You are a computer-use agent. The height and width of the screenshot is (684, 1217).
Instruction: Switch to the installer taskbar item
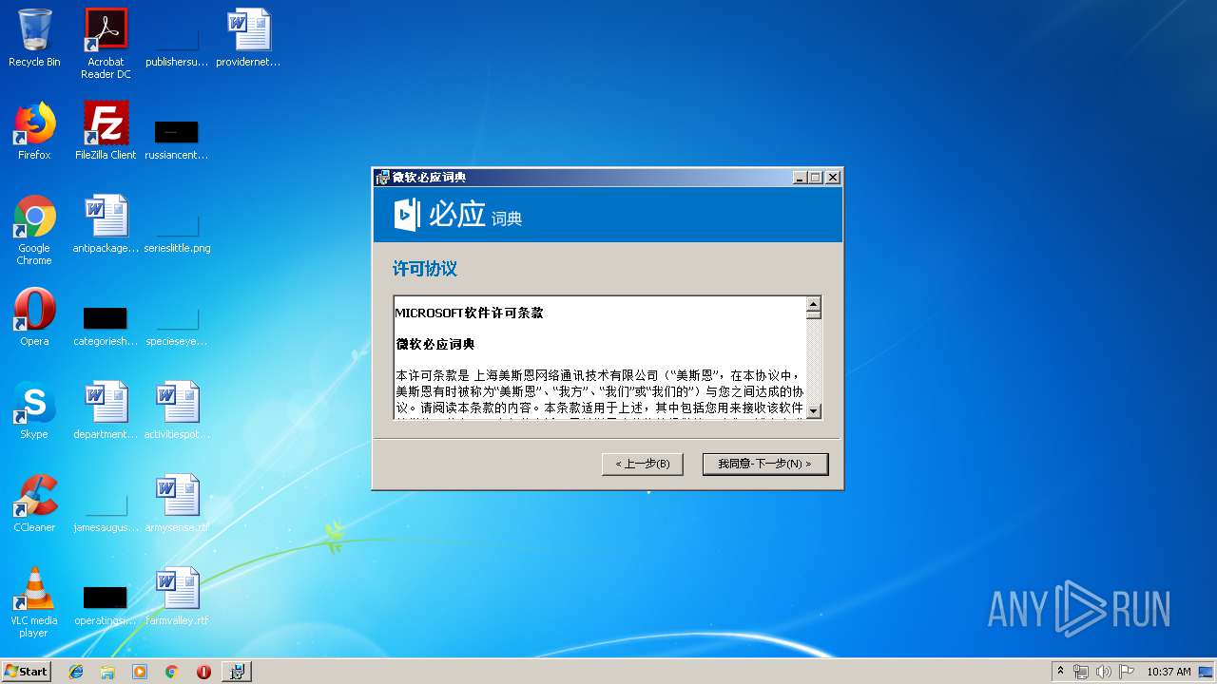(x=237, y=672)
